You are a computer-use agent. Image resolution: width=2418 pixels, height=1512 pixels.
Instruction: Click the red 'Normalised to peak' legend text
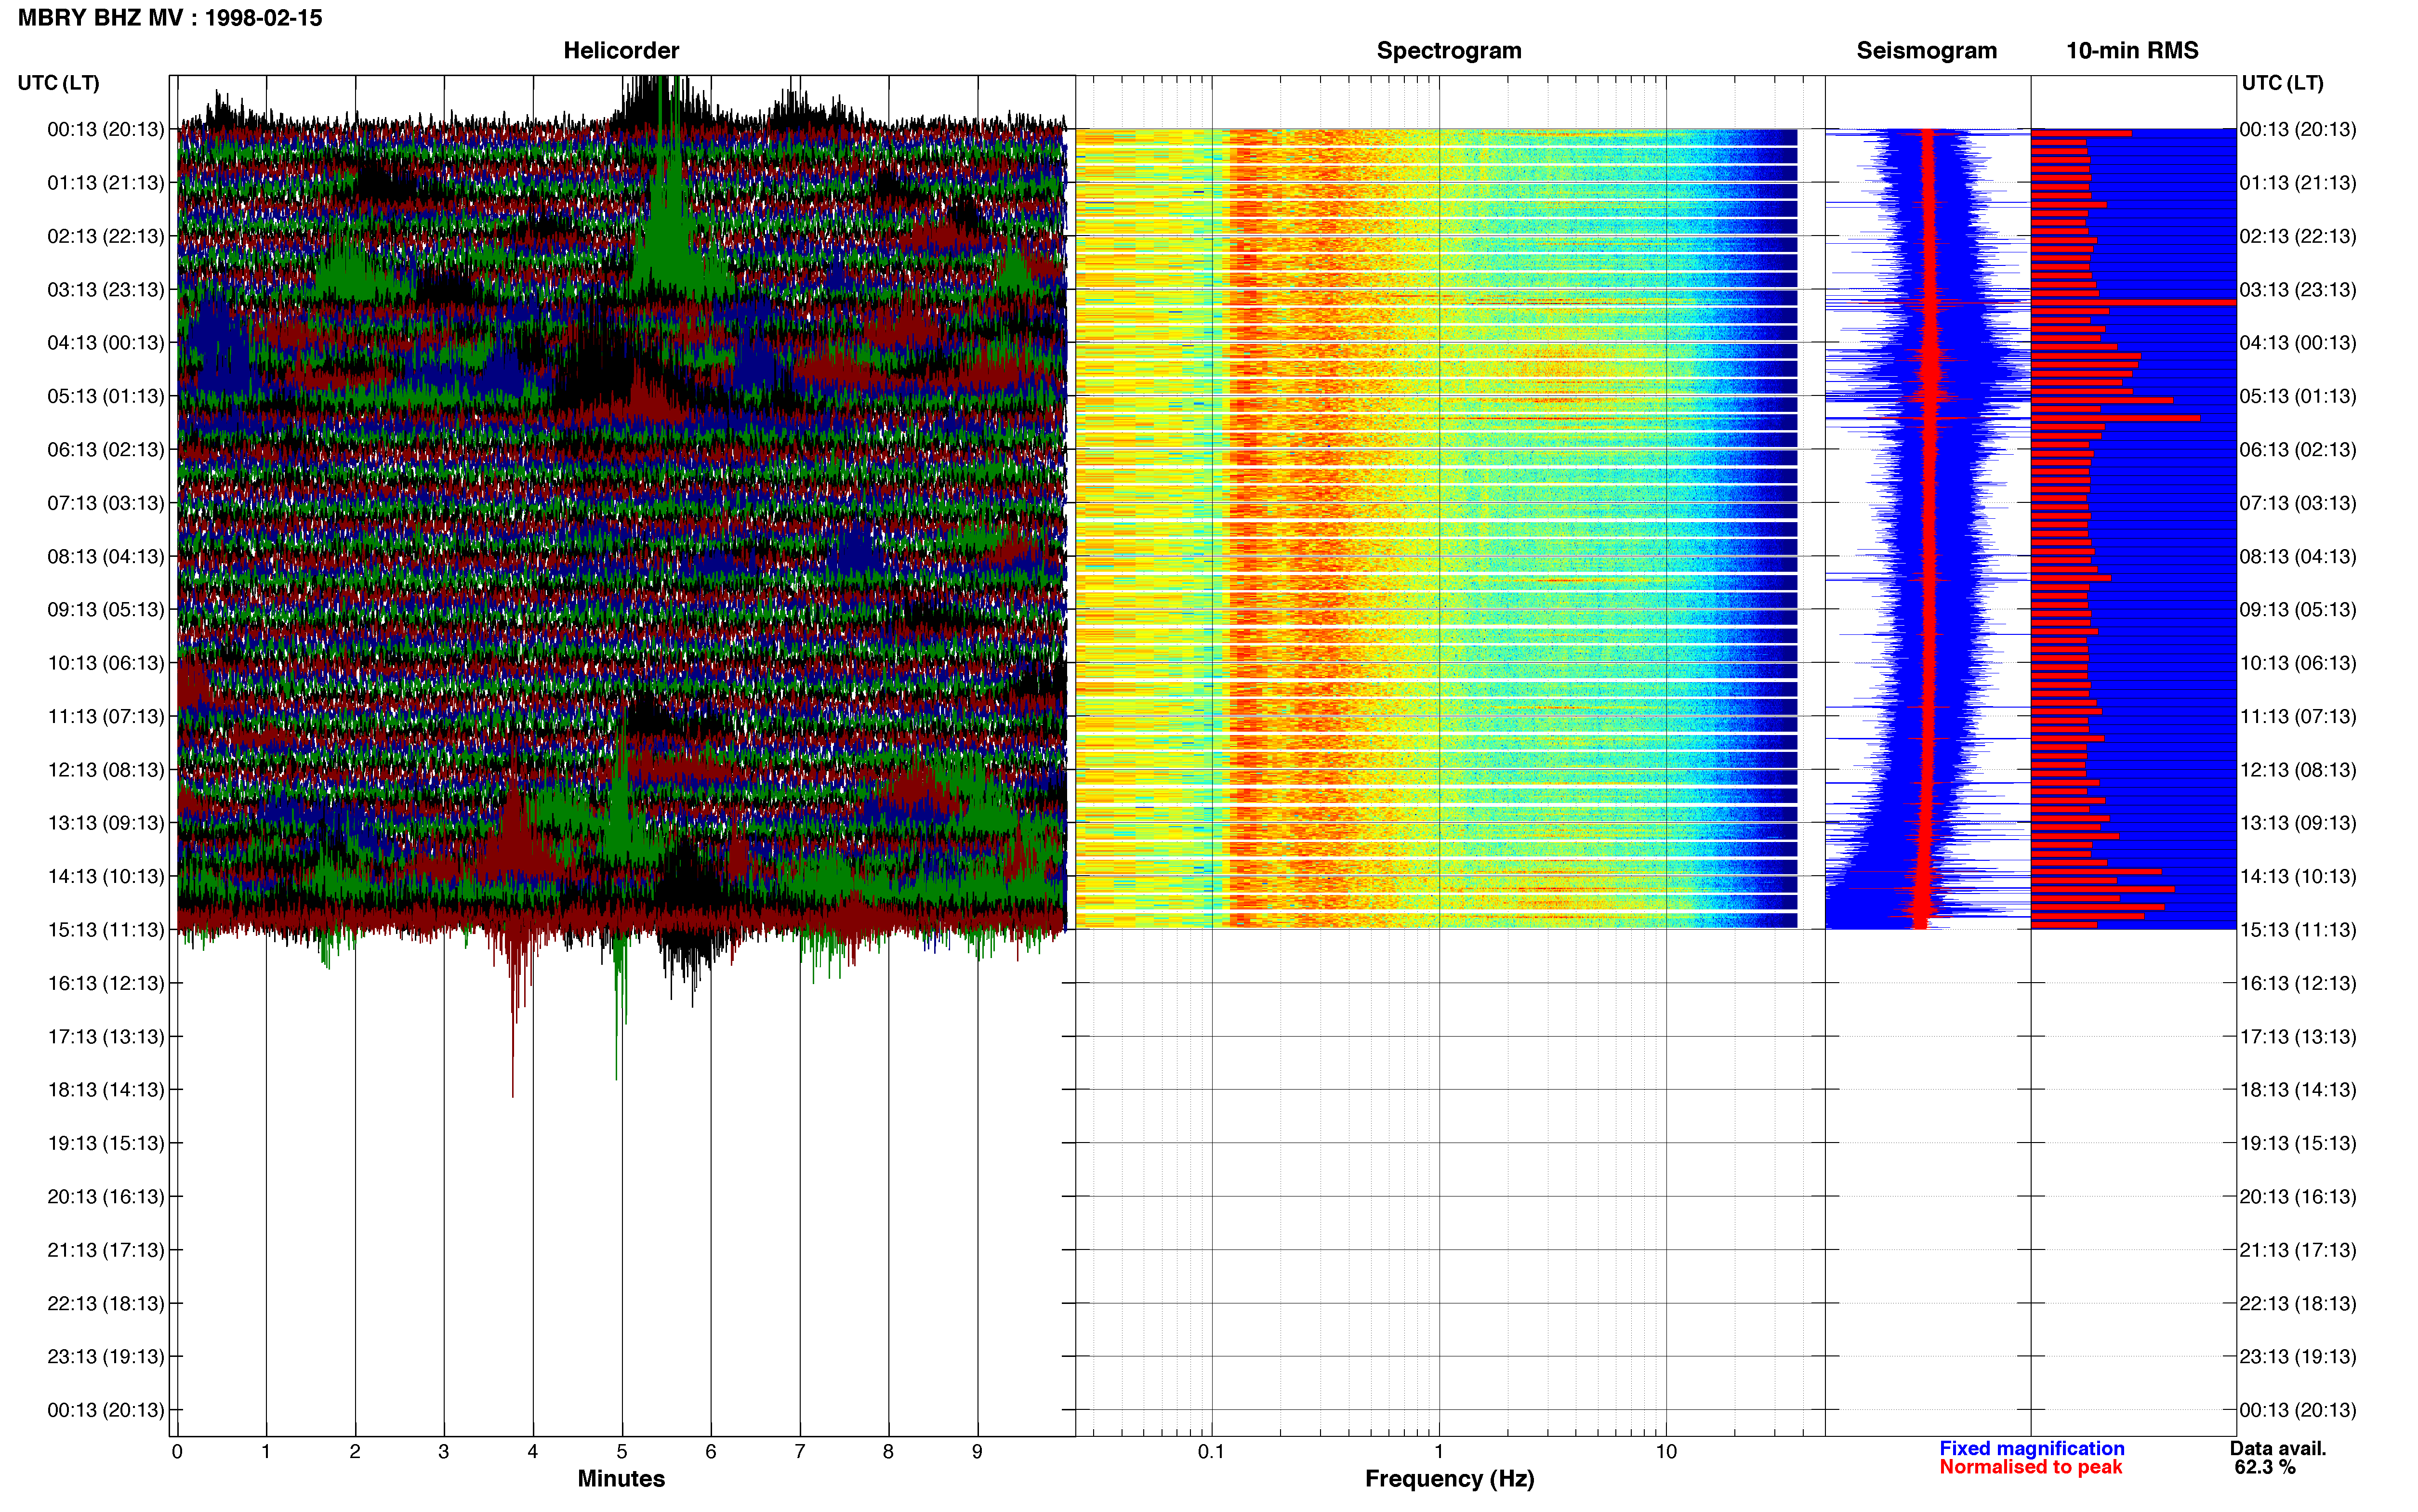pyautogui.click(x=2030, y=1467)
